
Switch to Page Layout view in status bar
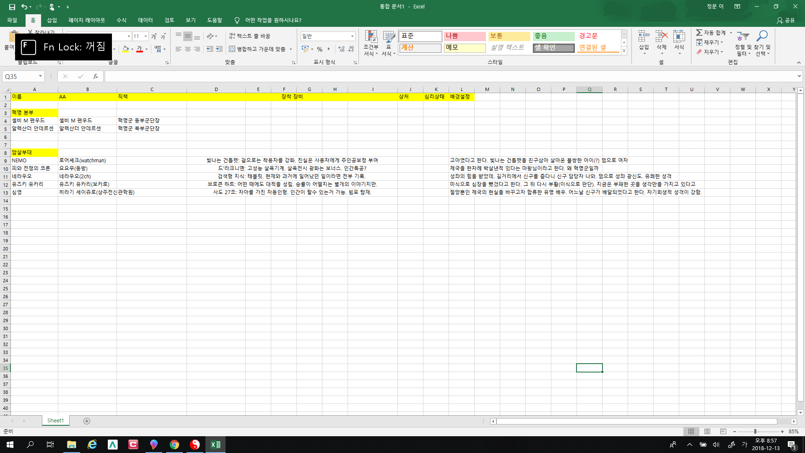point(707,431)
